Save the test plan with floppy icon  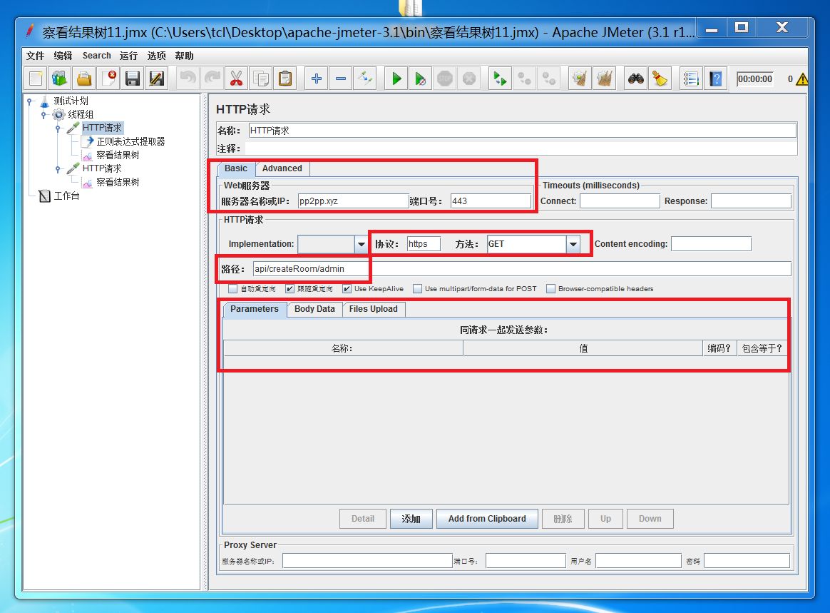[x=133, y=79]
